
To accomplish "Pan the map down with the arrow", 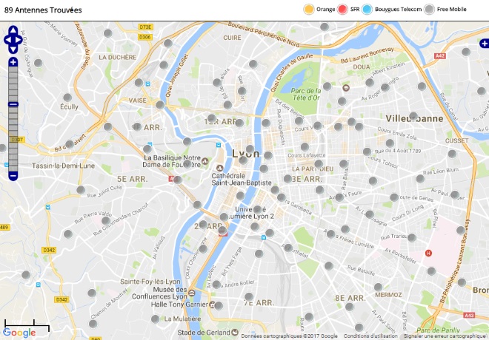I will [13, 50].
